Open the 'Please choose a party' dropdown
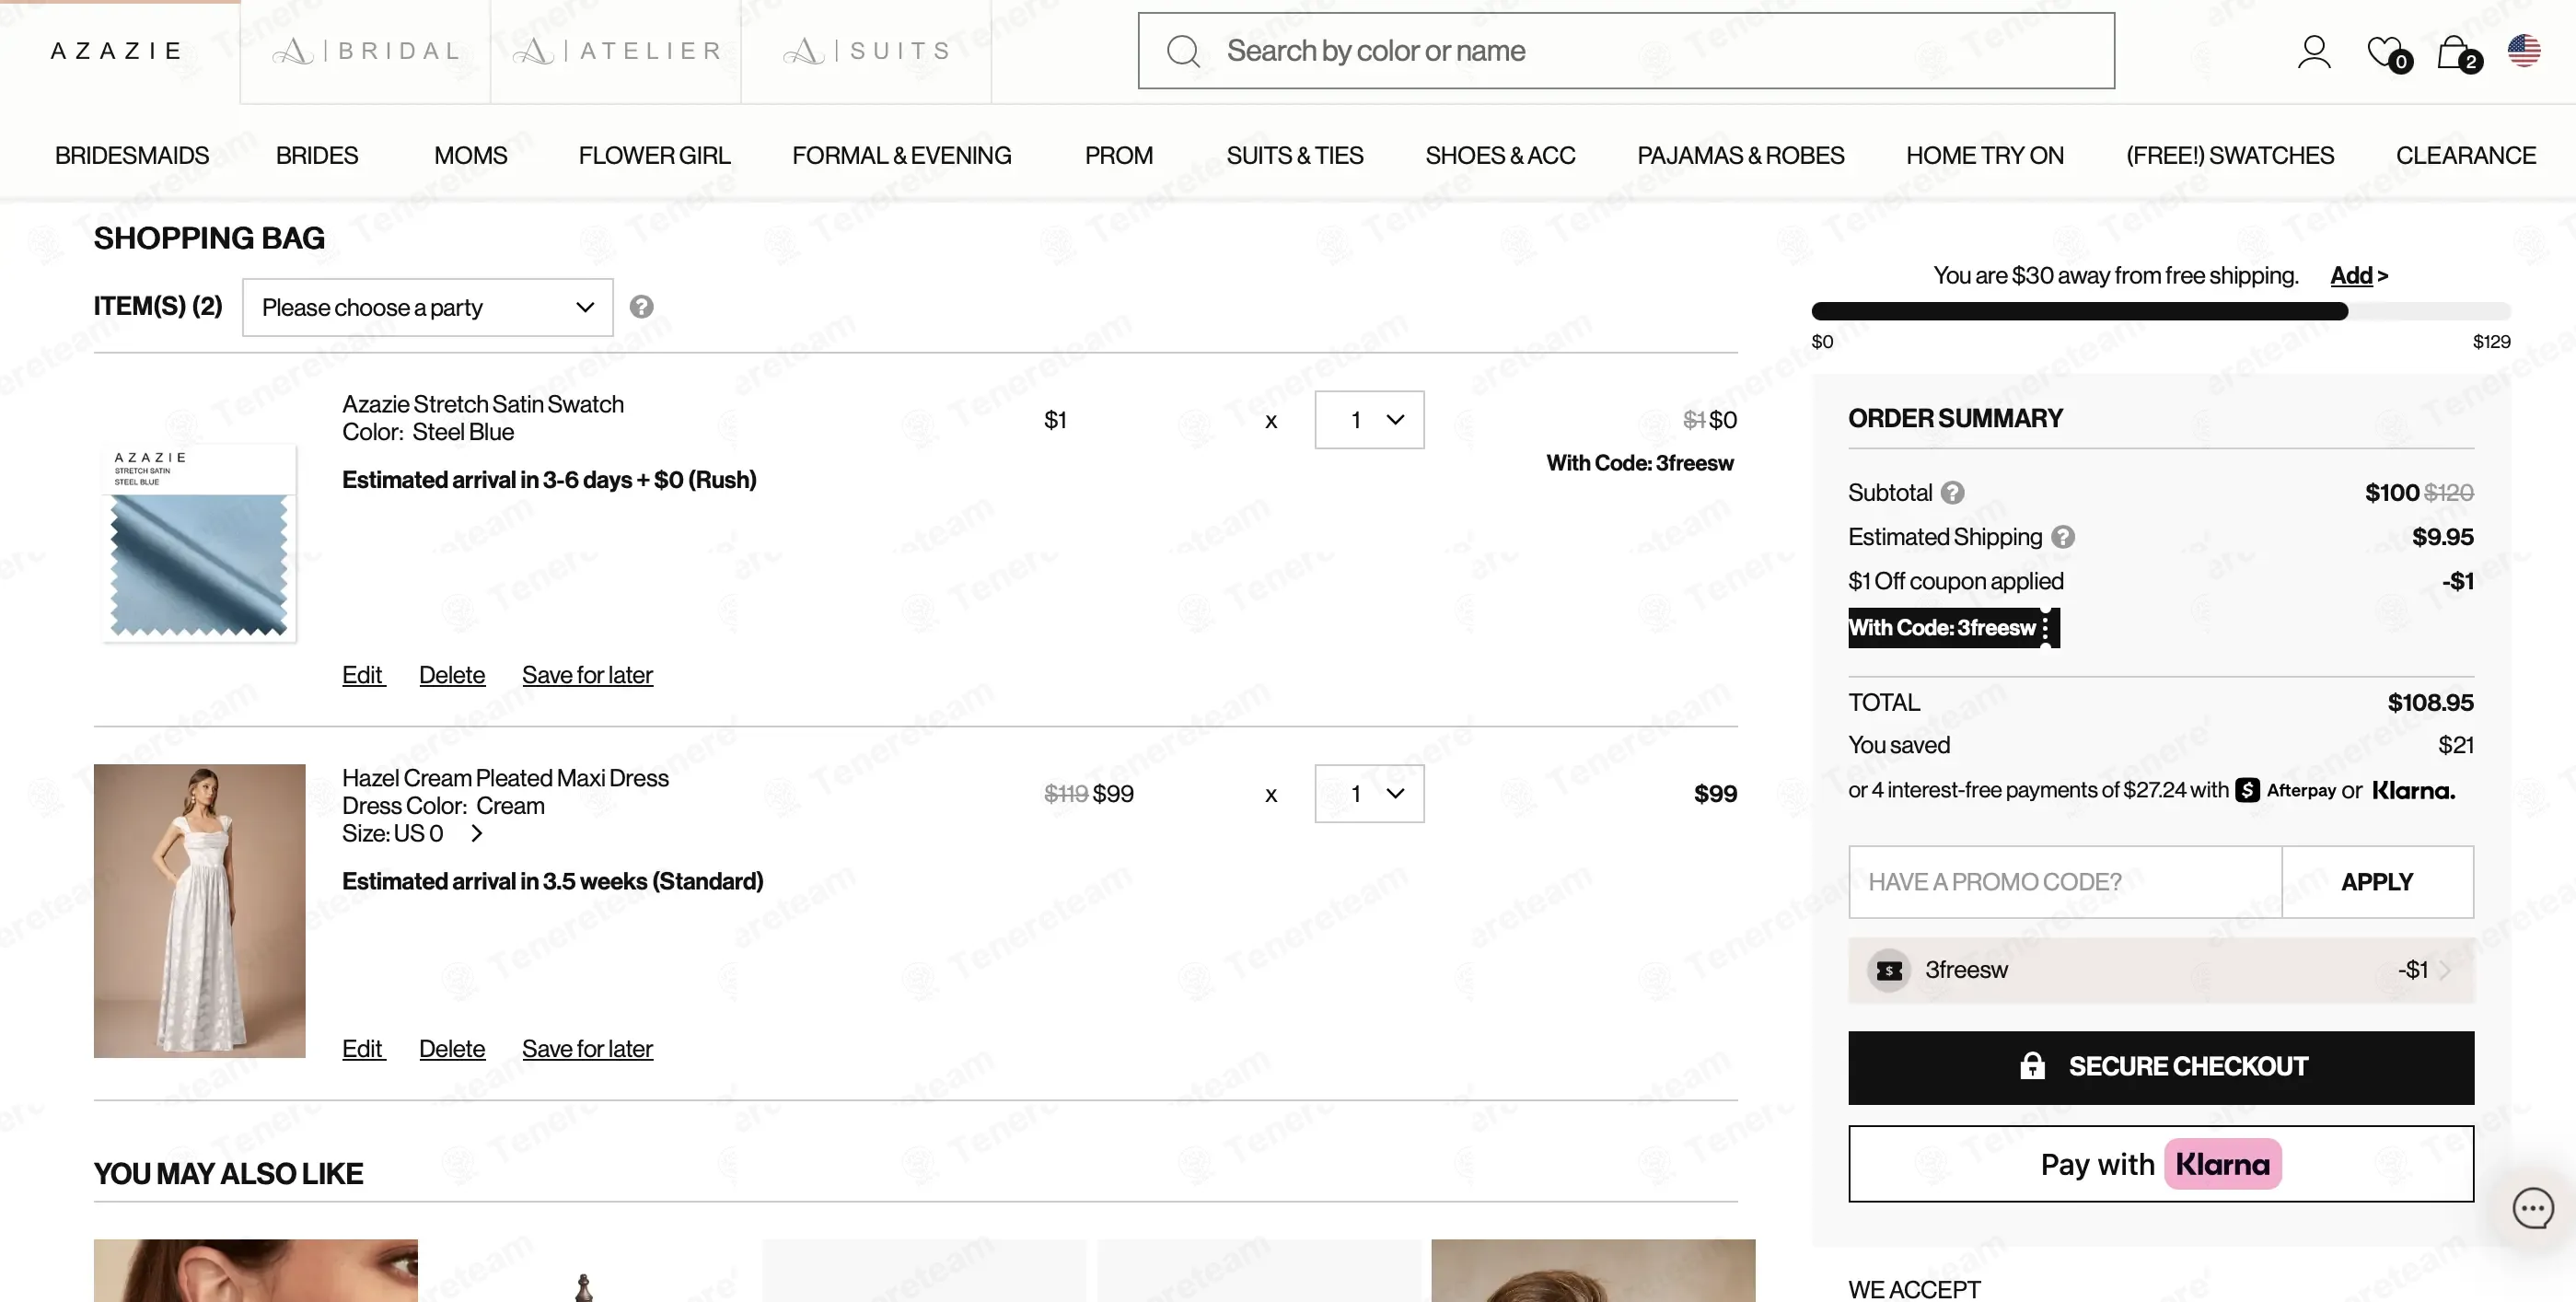 pos(427,307)
